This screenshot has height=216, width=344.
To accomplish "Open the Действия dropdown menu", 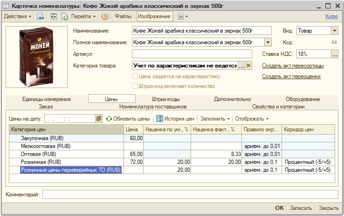I will (18, 16).
